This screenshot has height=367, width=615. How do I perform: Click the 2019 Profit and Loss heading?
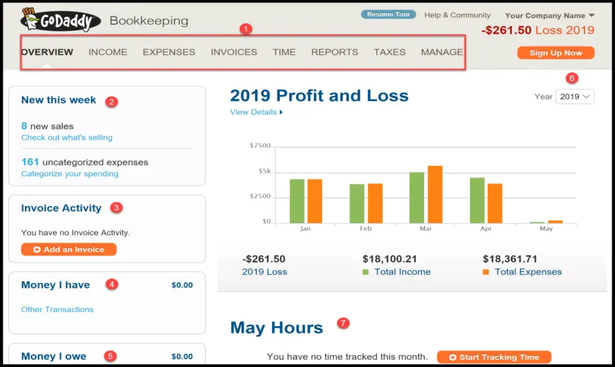click(x=320, y=95)
